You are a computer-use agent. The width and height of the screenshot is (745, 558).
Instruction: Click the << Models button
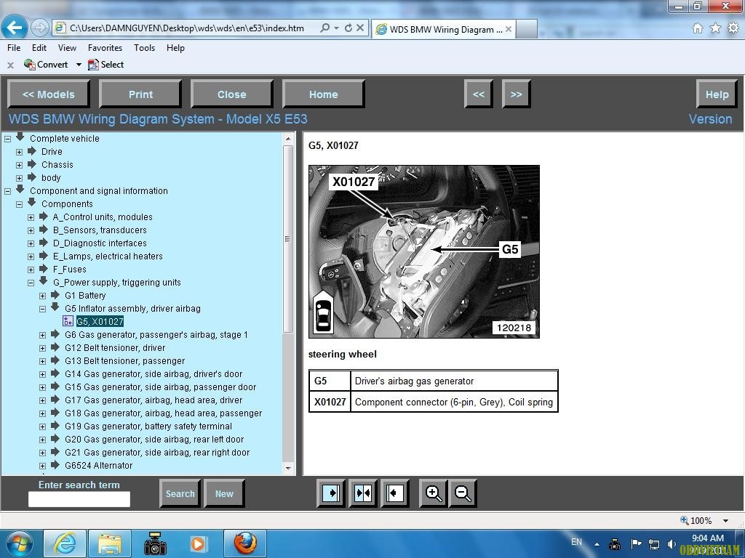tap(49, 94)
